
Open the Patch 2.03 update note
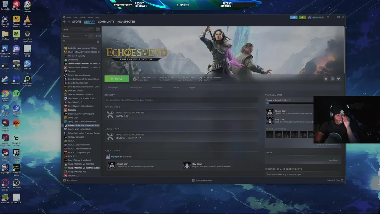point(122,116)
